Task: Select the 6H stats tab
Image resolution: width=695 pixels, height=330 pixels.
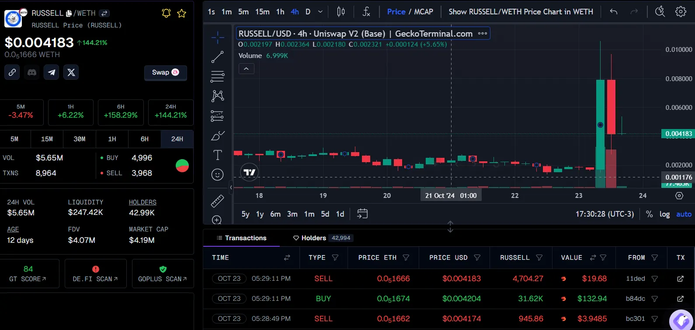Action: (144, 139)
